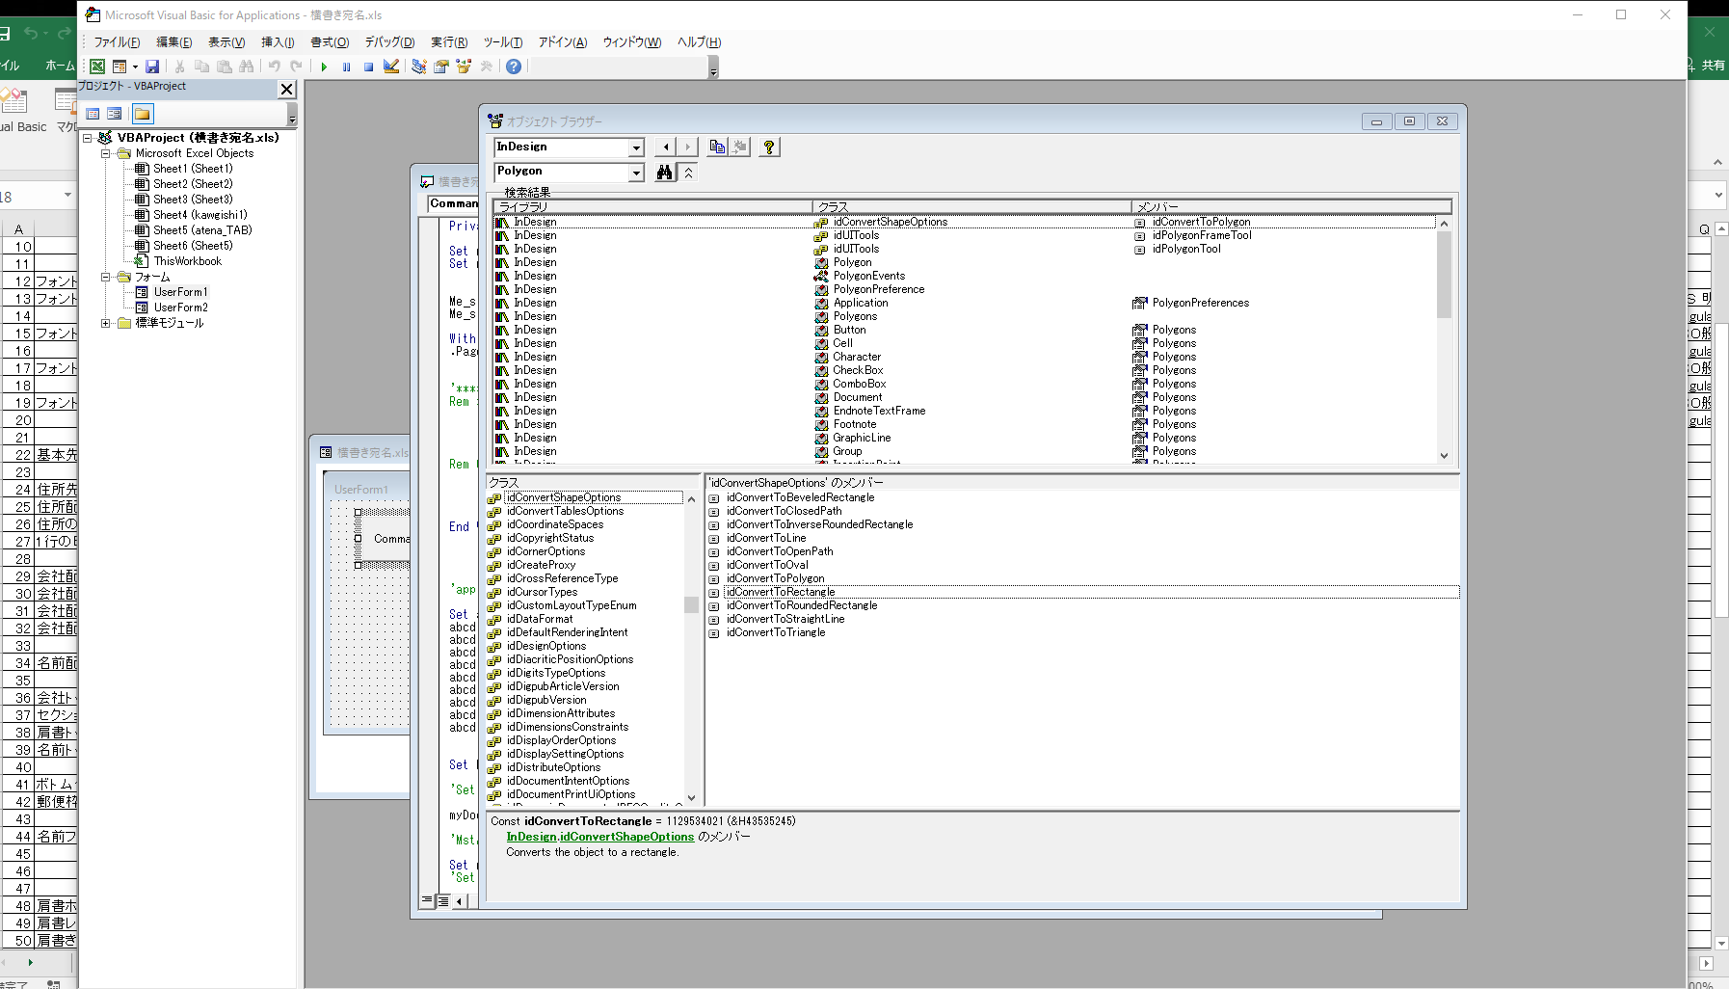The height and width of the screenshot is (989, 1729).
Task: Follow the InDesign.idConvertShapeOptions link
Action: click(600, 837)
